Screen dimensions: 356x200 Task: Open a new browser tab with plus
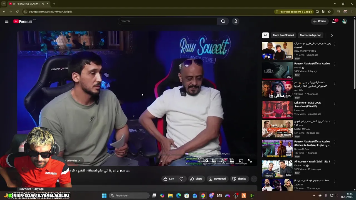coord(54,4)
